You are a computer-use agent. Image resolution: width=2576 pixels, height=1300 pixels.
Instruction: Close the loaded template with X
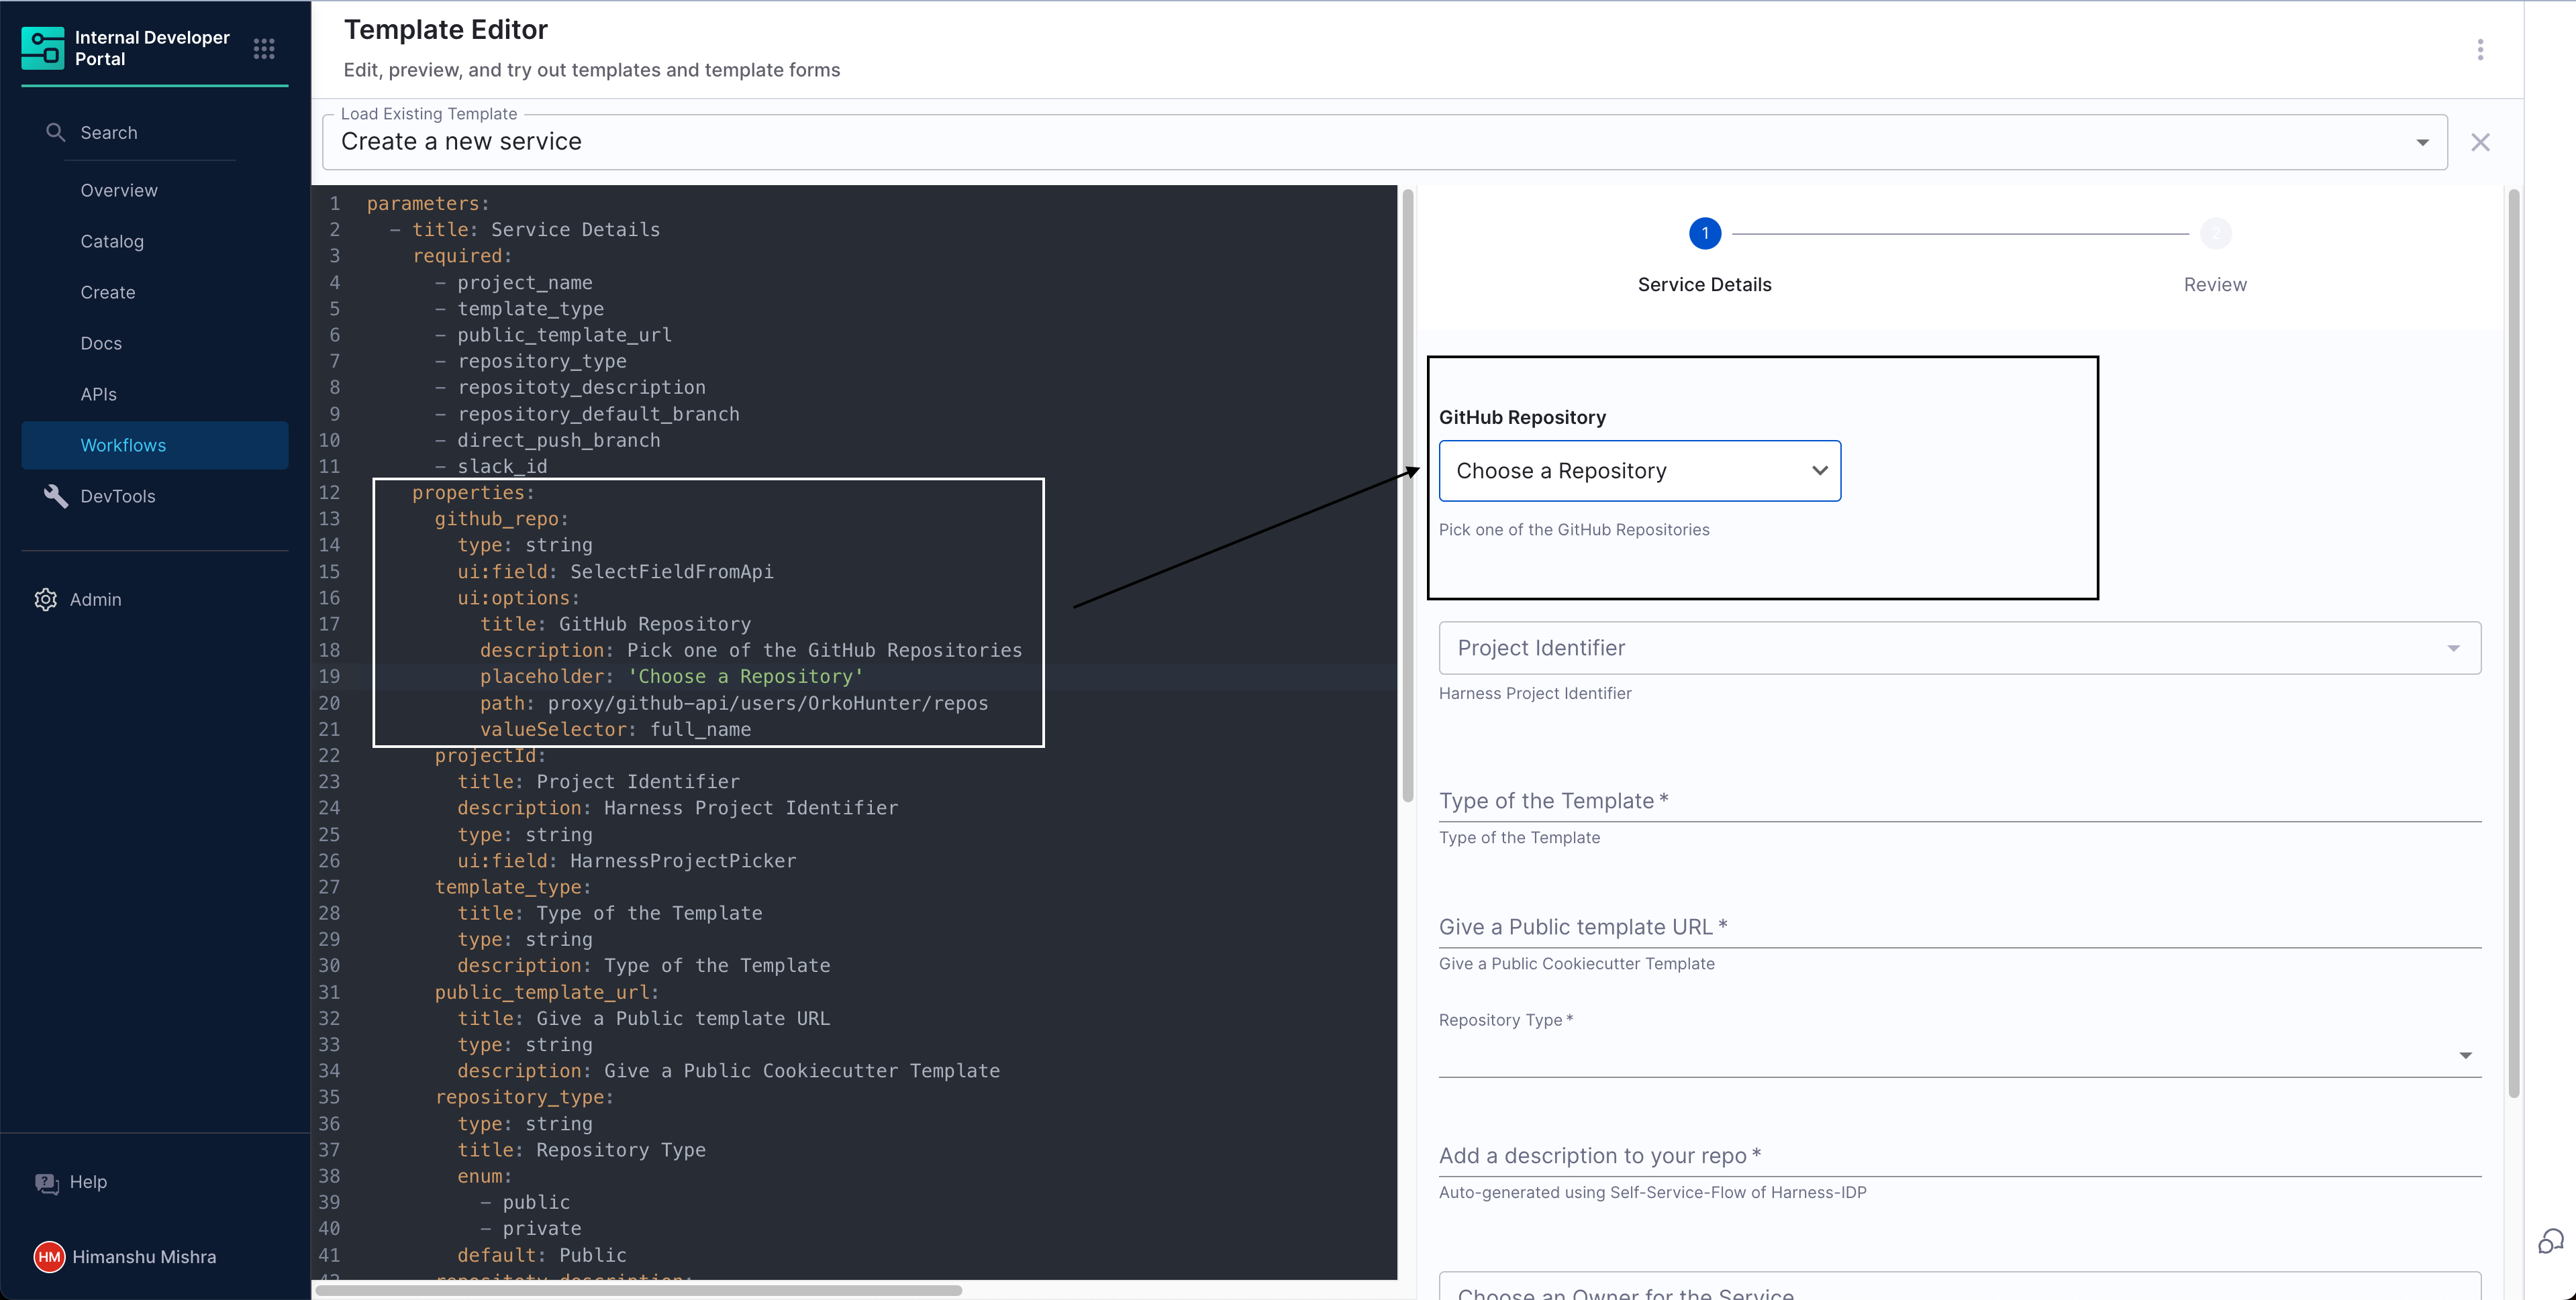(2480, 142)
